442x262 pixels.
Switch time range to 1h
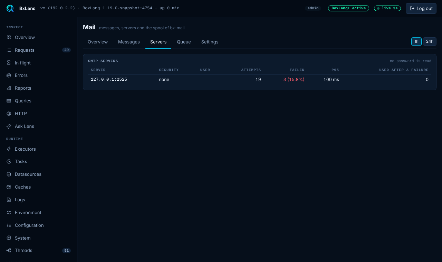coord(416,41)
